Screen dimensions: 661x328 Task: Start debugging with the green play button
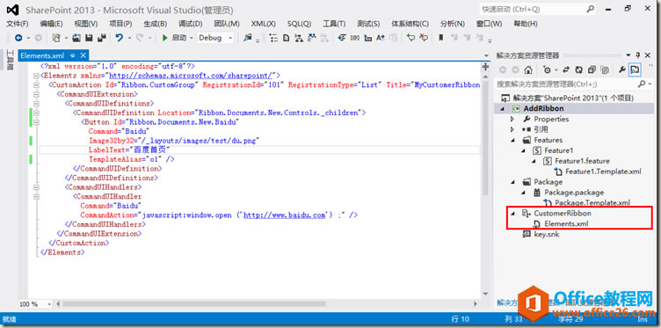coord(165,38)
